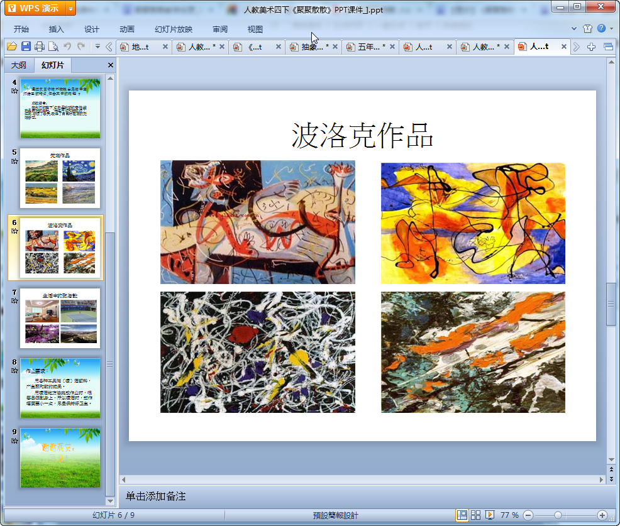Collapse the ribbon using chevron arrow
Screen dimensions: 620x526
click(x=574, y=28)
